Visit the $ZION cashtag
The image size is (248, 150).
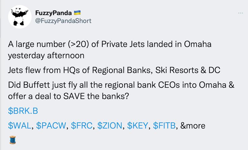point(111,126)
